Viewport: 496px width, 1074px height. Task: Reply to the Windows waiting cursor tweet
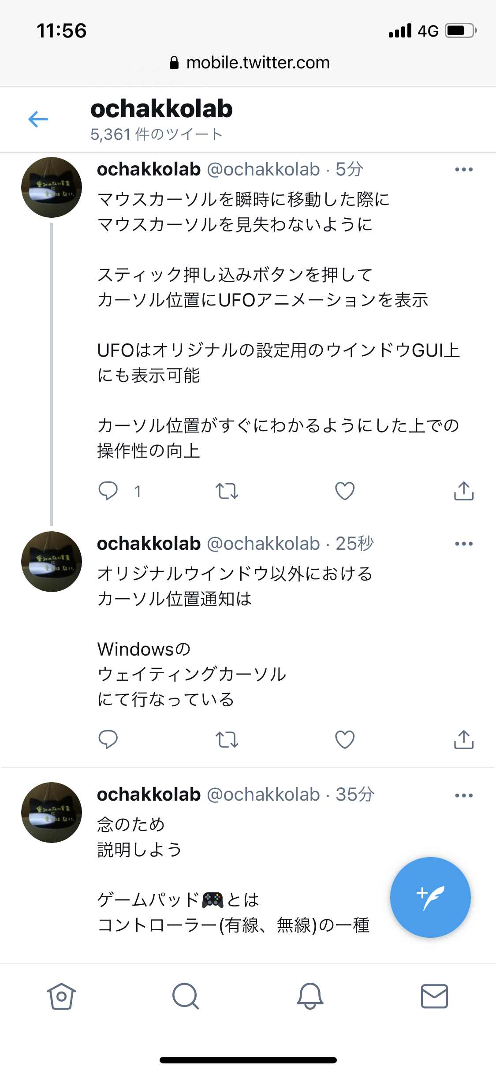coord(108,739)
